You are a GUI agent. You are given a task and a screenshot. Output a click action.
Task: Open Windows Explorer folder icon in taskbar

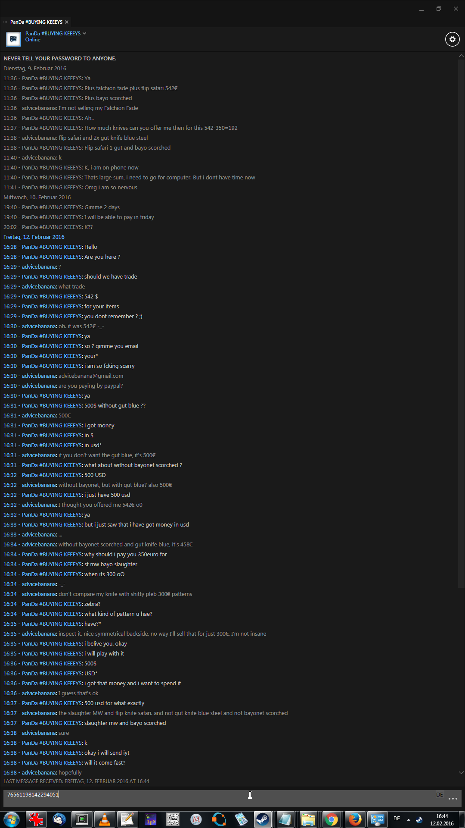coord(308,819)
